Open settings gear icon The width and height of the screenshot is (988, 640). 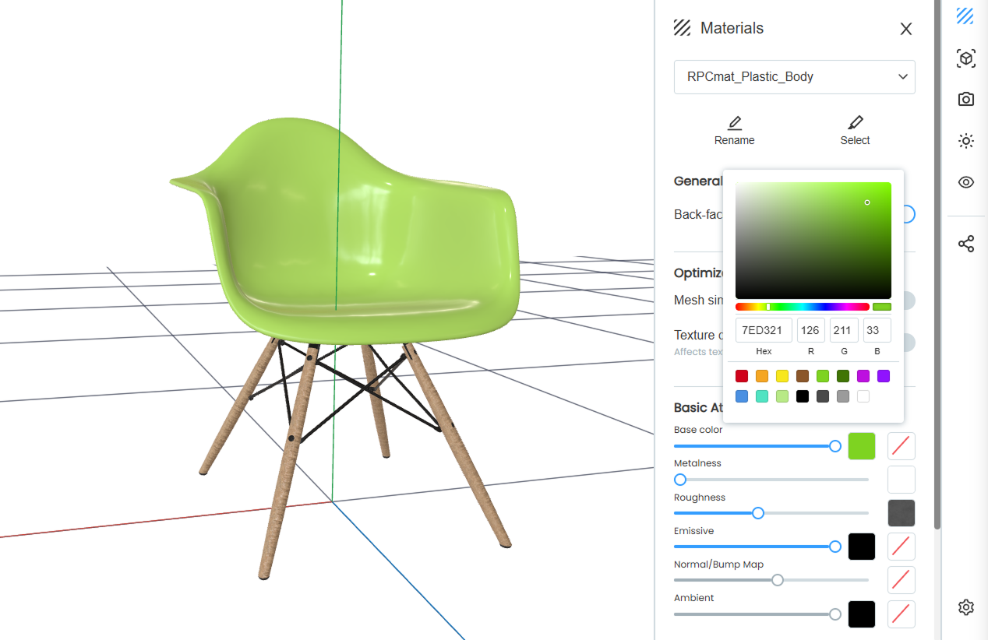pos(965,607)
